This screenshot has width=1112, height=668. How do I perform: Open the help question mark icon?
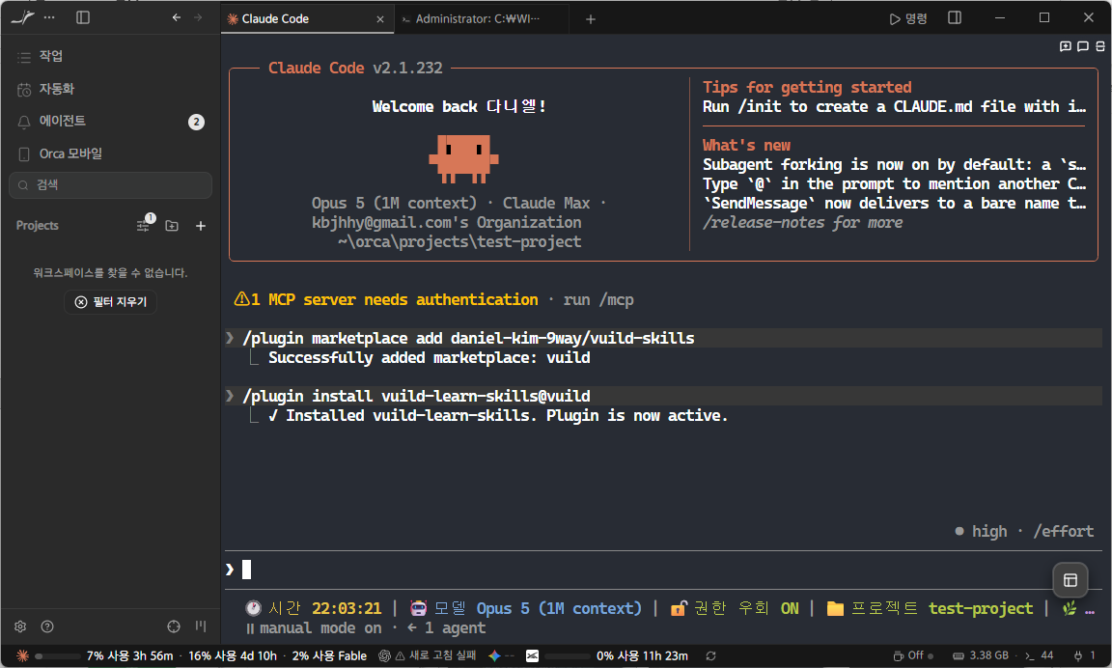pyautogui.click(x=47, y=626)
